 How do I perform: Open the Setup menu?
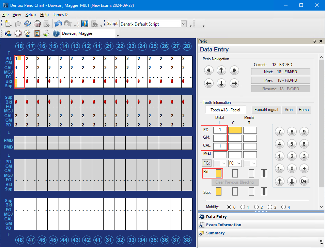(30, 15)
